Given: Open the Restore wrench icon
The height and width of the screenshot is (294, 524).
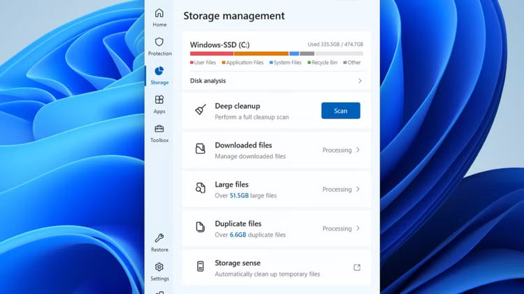Looking at the screenshot, I should click(x=159, y=238).
